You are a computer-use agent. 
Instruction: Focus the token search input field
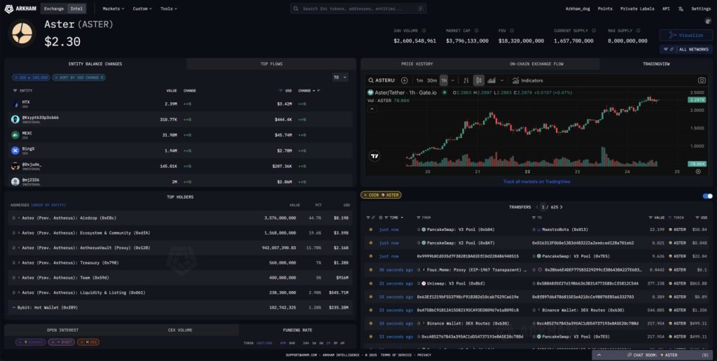(358, 8)
